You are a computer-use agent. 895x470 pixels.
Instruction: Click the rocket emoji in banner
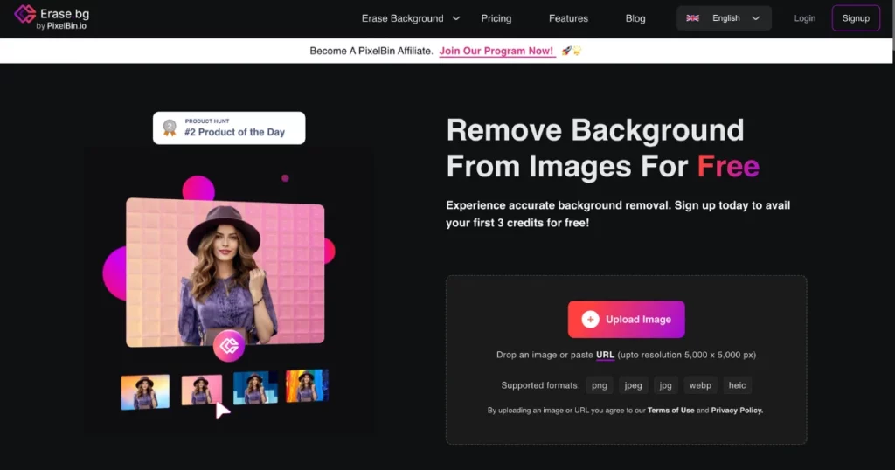(565, 51)
